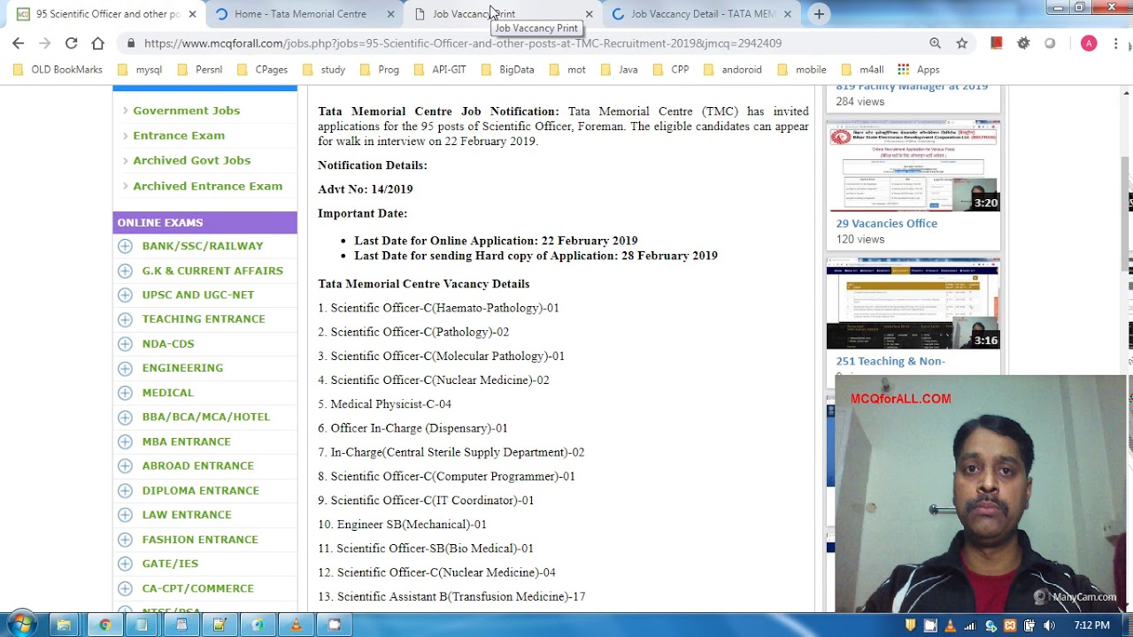Viewport: 1133px width, 637px height.
Task: Bookmark this page with the star icon
Action: tap(961, 42)
